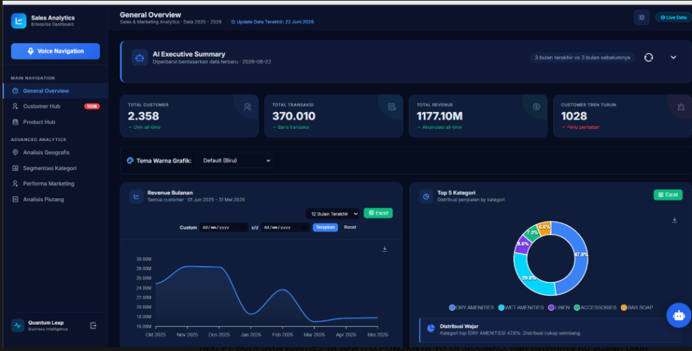Export Top 5 Kategori to Excel
692x351 pixels.
pyautogui.click(x=668, y=194)
